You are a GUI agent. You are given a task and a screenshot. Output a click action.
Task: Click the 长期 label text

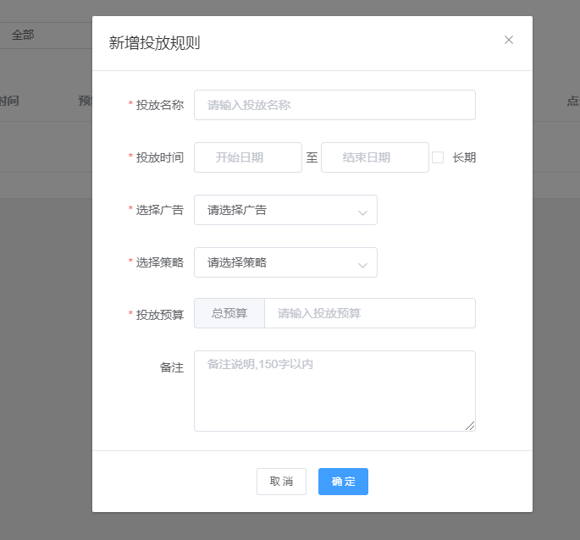point(464,157)
